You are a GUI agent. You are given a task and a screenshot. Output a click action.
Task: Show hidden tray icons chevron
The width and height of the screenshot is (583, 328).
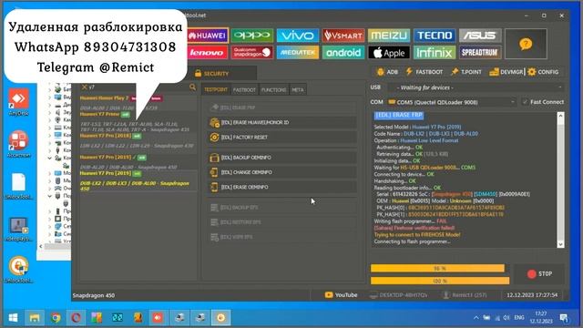point(476,318)
